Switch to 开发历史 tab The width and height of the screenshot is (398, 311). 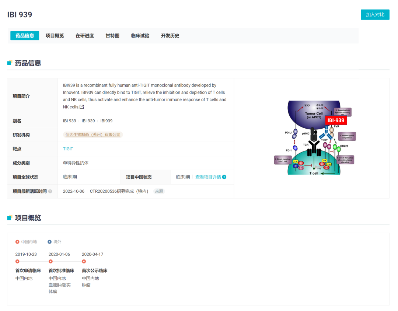[170, 35]
